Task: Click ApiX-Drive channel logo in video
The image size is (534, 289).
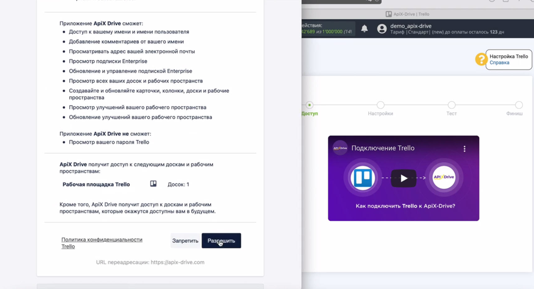Action: point(340,148)
